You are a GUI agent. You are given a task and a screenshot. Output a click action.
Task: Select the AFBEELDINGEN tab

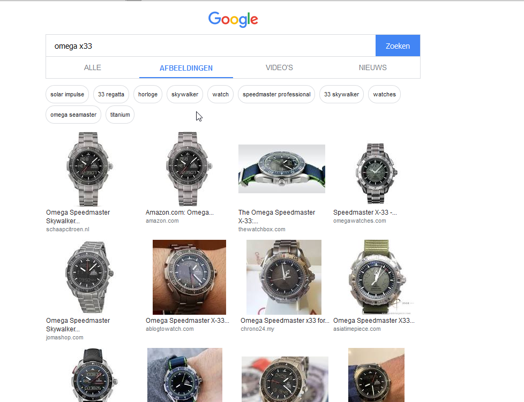pyautogui.click(x=186, y=68)
